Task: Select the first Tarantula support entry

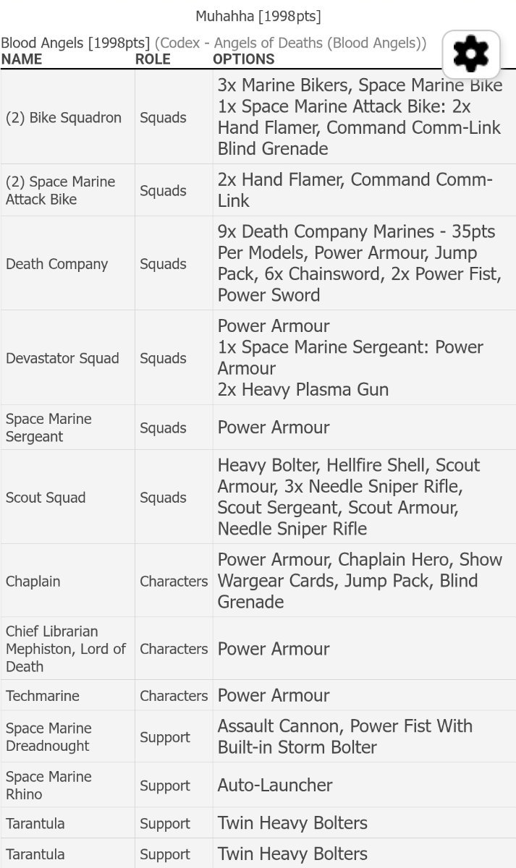Action: coord(258,823)
